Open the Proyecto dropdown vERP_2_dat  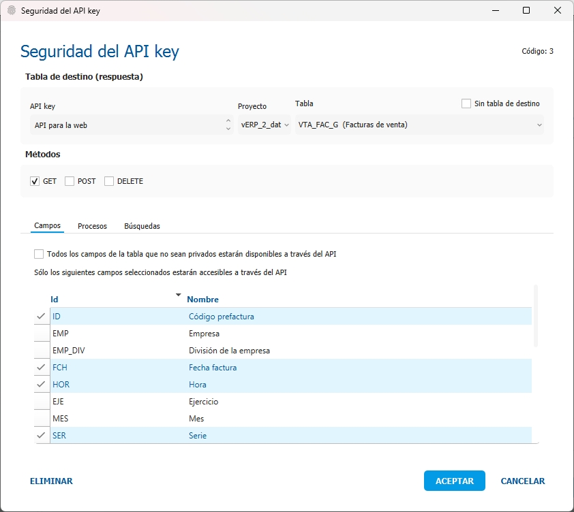coord(265,125)
